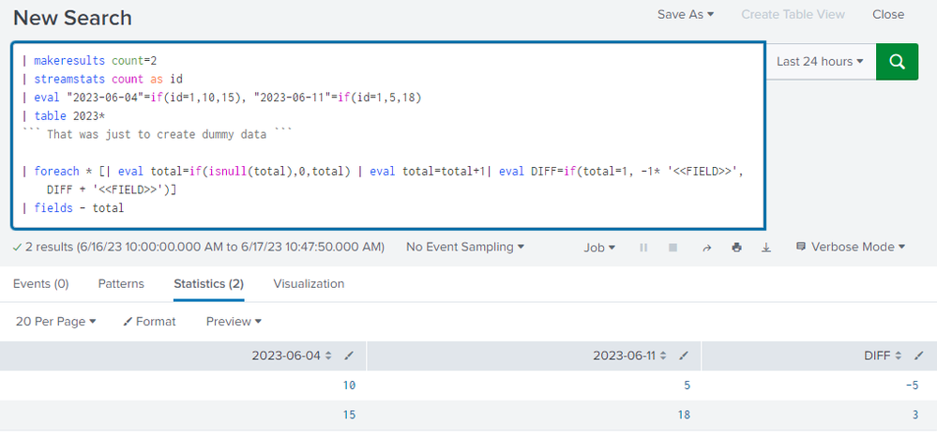Click the 'table 2023*' query line
This screenshot has width=937, height=439.
click(64, 116)
